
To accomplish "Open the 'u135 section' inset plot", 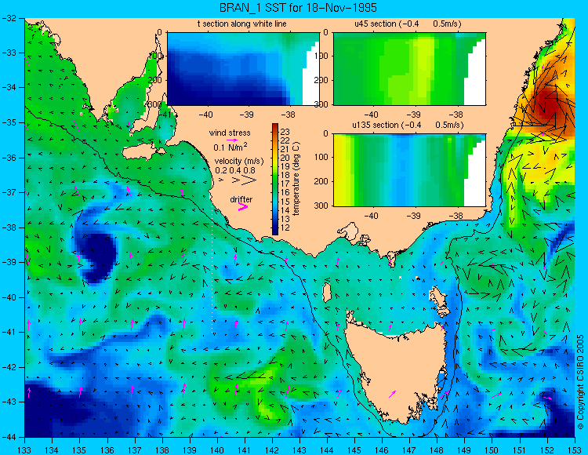I will [409, 170].
